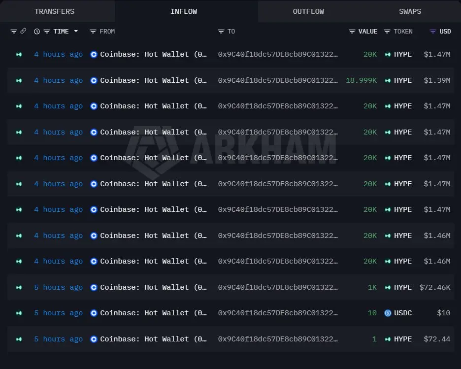The image size is (461, 369).
Task: Click the $10 USD amount
Action: click(444, 313)
